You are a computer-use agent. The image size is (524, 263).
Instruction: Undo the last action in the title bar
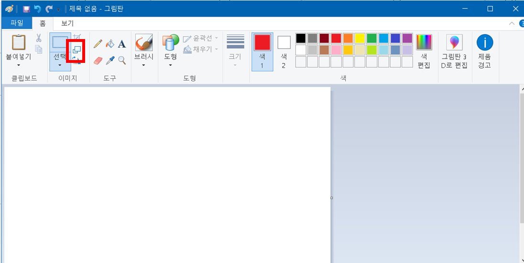pos(37,9)
